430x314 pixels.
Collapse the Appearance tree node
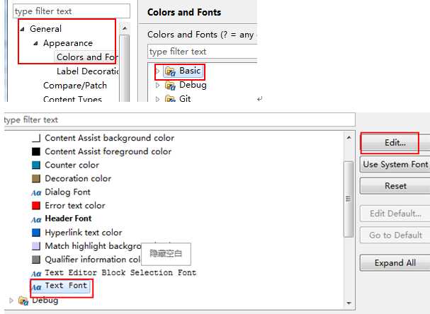[35, 43]
